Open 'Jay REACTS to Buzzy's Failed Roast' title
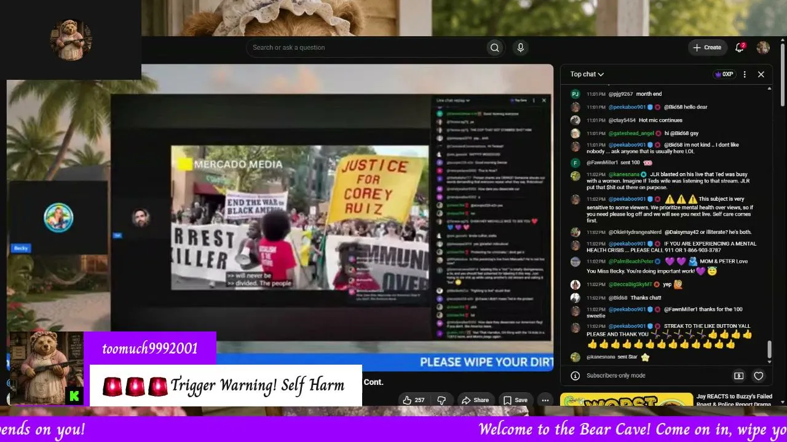 (x=734, y=400)
